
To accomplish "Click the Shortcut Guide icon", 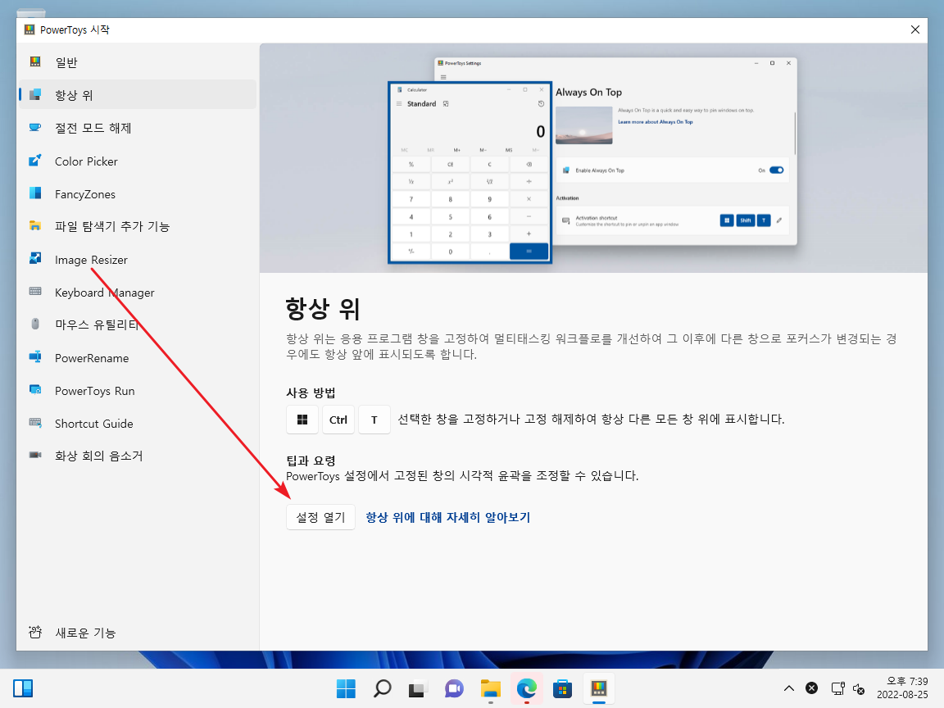I will click(x=35, y=423).
